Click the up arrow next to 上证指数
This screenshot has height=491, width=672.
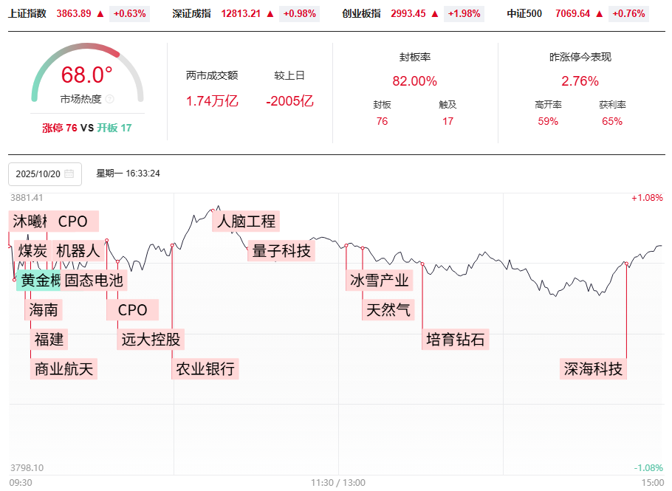100,13
